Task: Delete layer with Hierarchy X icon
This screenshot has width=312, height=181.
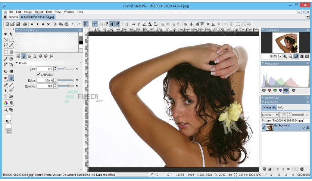Action: coord(288,169)
